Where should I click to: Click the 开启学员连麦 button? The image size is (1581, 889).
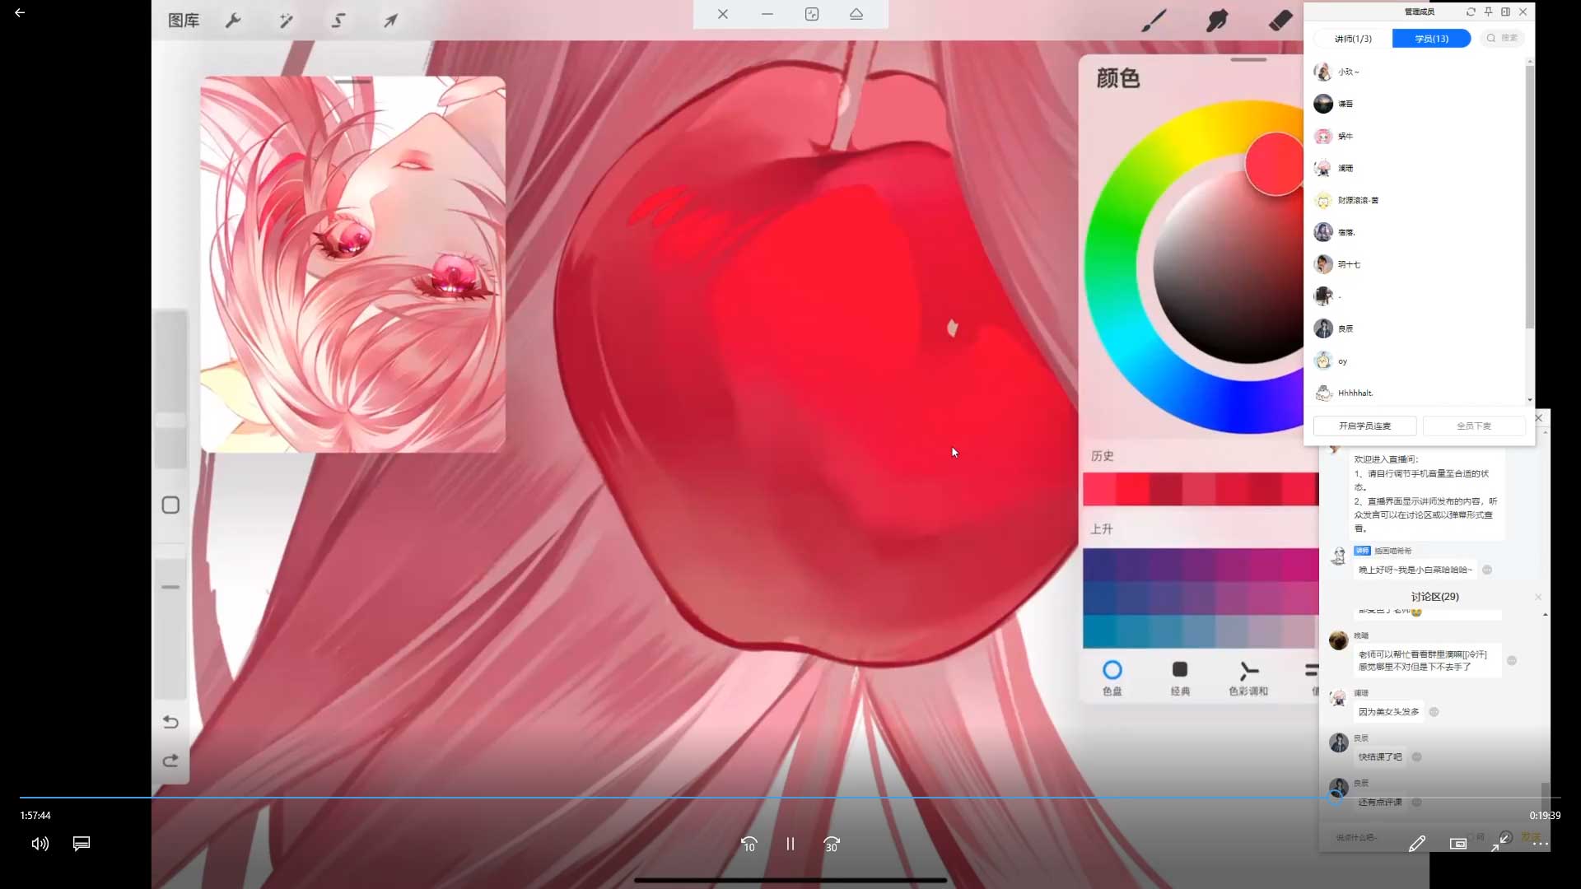click(1364, 426)
